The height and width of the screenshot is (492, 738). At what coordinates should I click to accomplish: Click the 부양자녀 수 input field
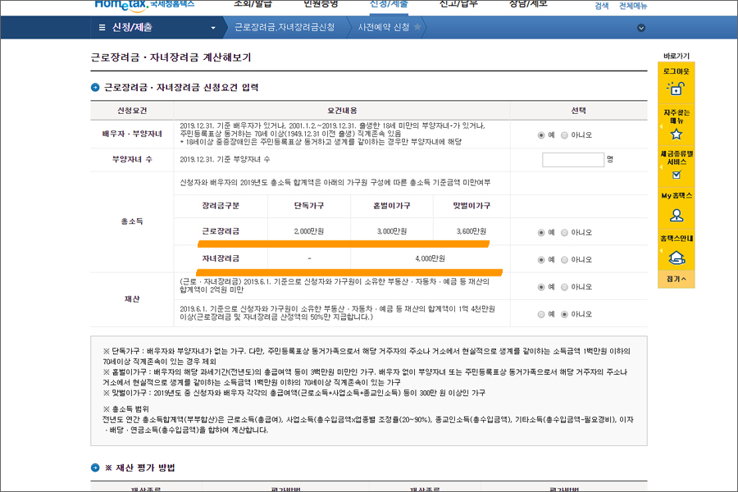point(573,160)
